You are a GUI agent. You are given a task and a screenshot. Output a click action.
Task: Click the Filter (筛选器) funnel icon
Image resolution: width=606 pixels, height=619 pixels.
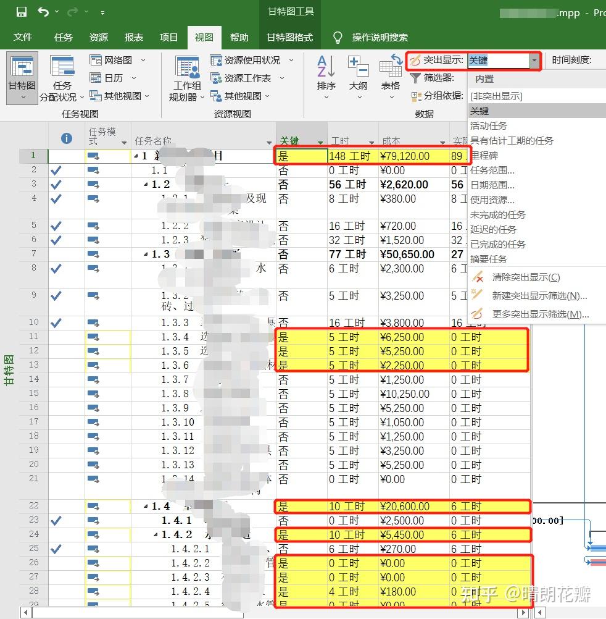tap(415, 78)
